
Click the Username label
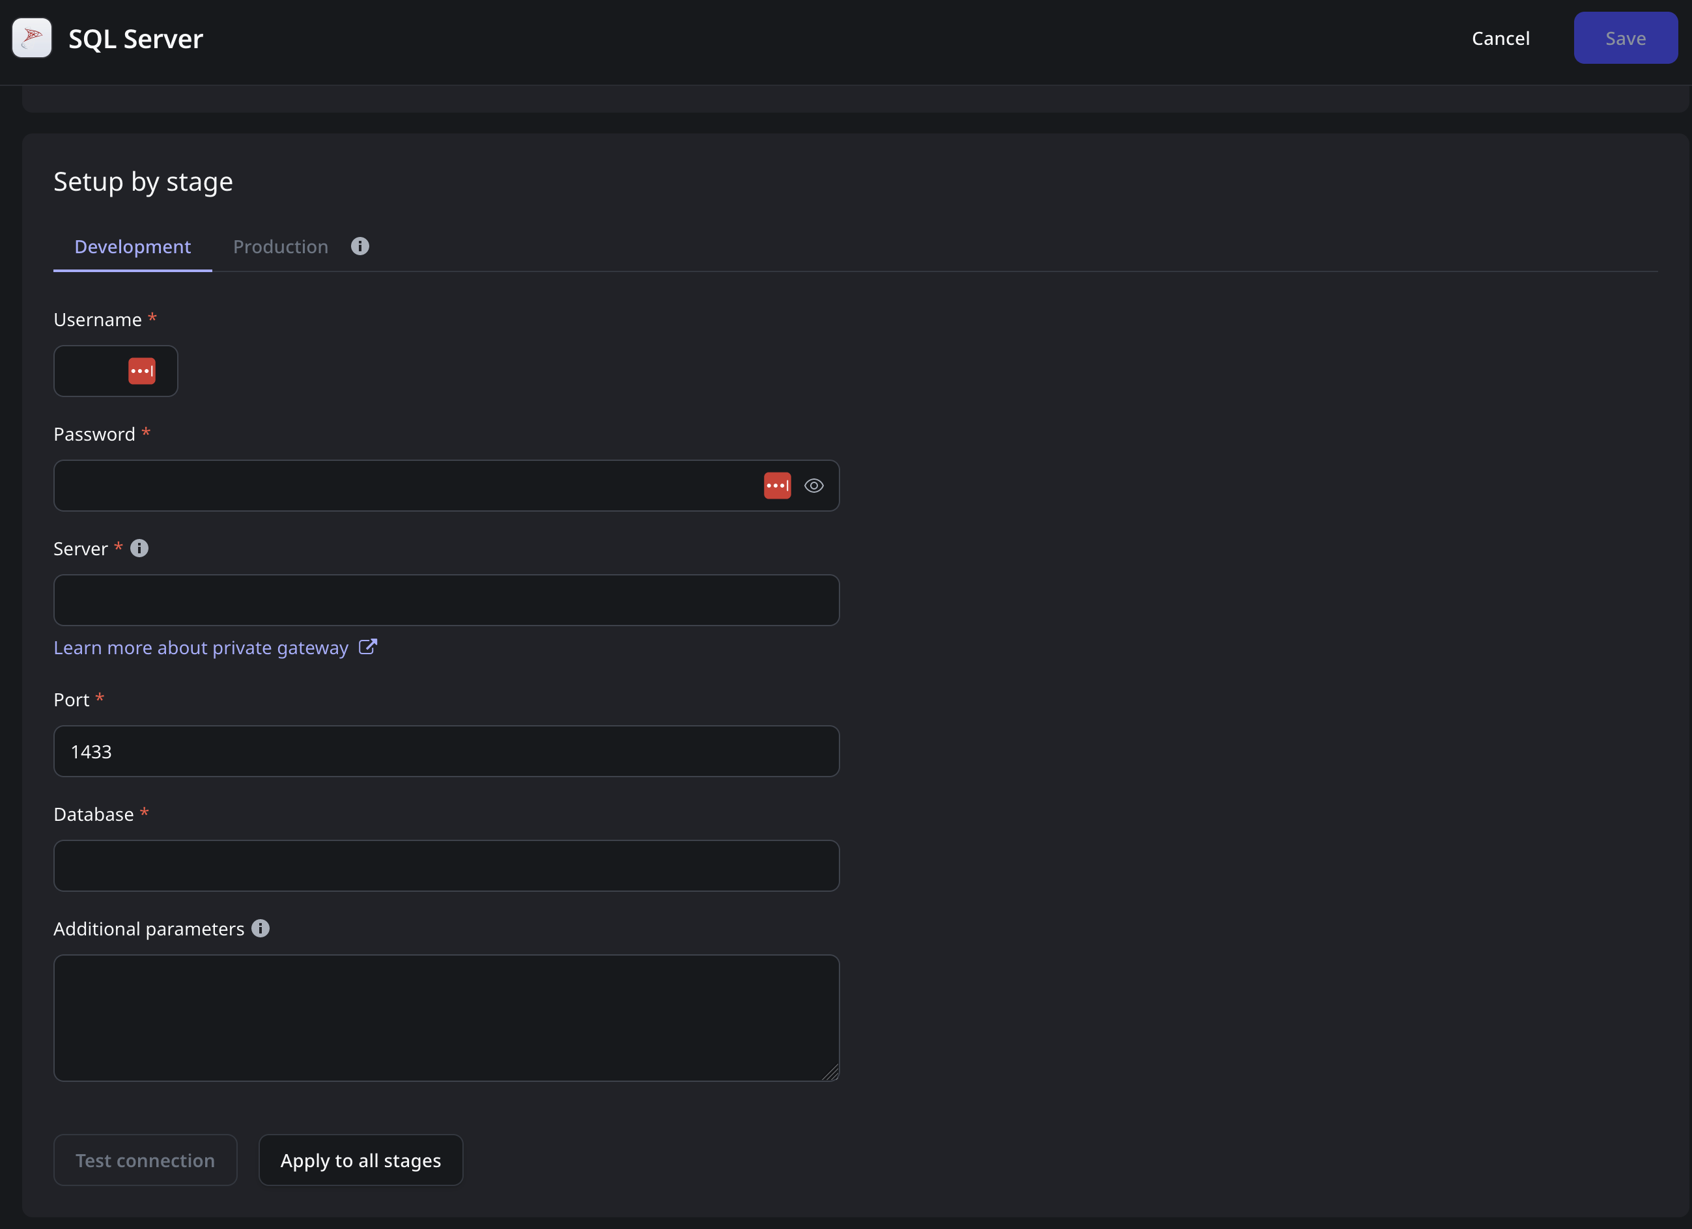tap(98, 320)
